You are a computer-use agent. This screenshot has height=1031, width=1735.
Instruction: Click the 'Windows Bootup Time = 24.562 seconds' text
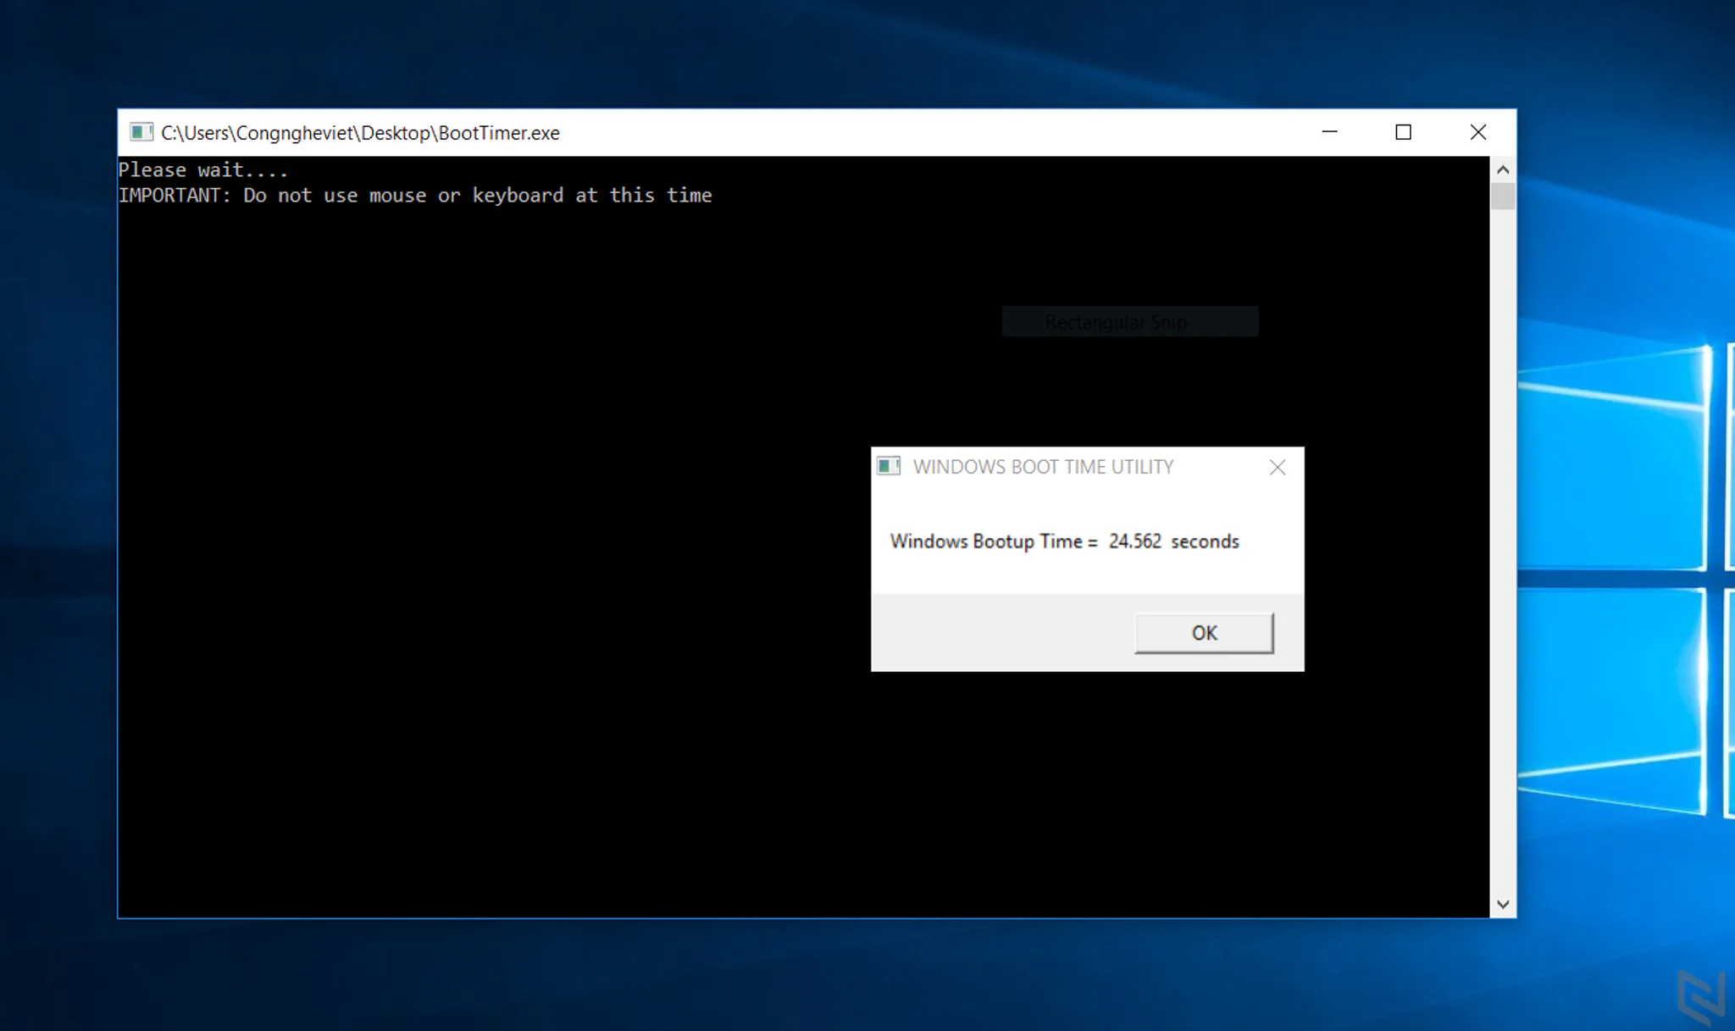pyautogui.click(x=1064, y=541)
